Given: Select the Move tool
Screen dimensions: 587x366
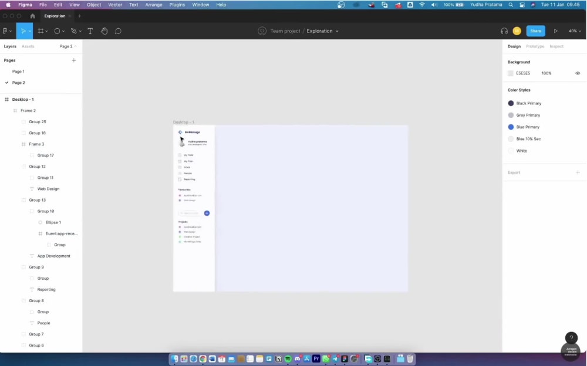Looking at the screenshot, I should 23,31.
